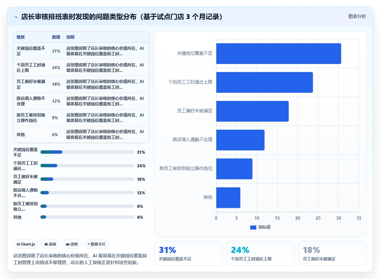Screen dimensions: 380x279
Task: Click the 6% value in the table
Action: click(x=55, y=134)
